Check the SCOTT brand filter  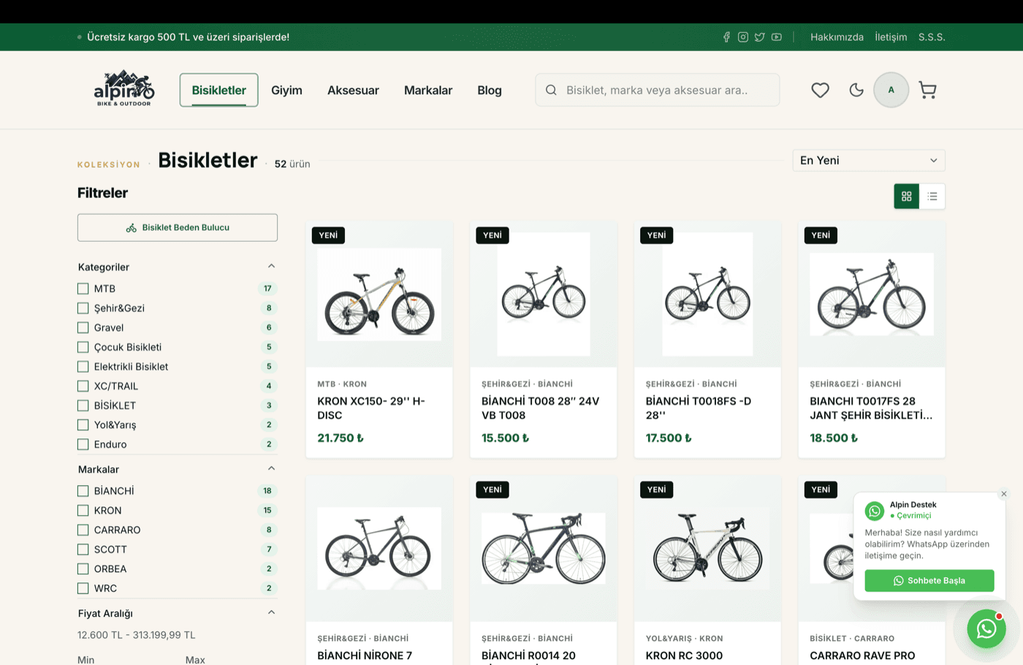pyautogui.click(x=83, y=550)
